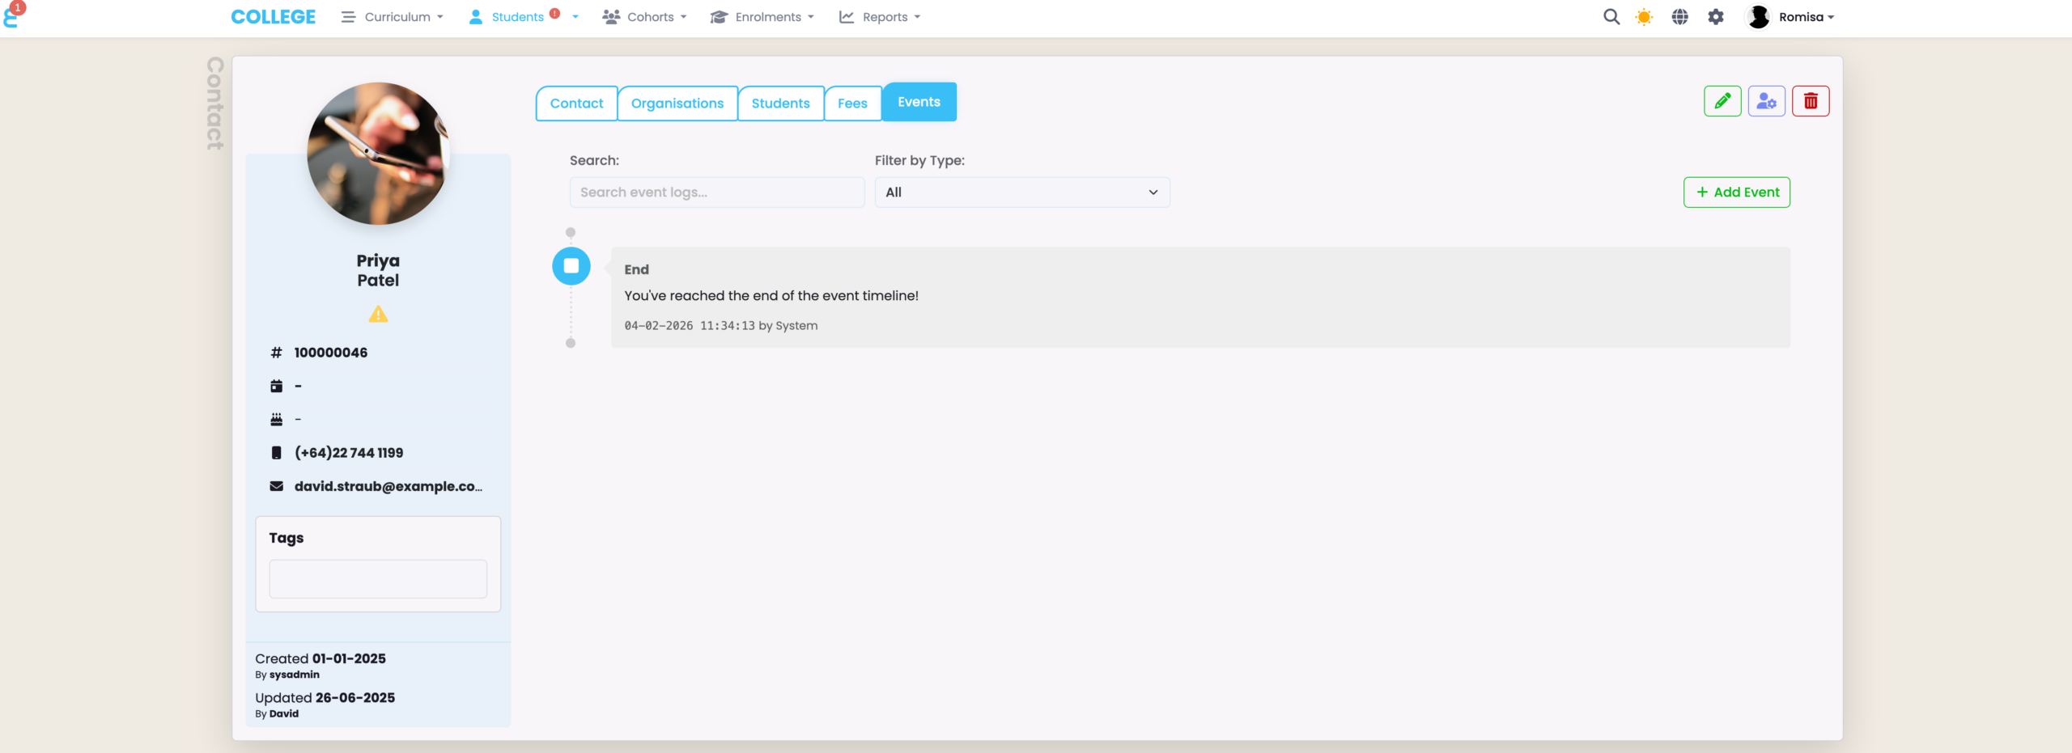Click the app logo with notification badge

pyautogui.click(x=13, y=15)
